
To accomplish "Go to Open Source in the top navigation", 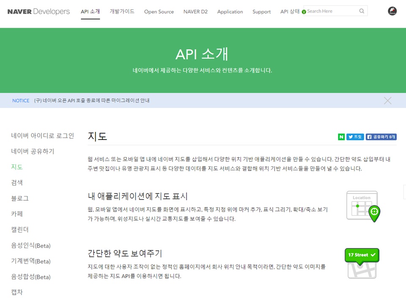I will (159, 12).
